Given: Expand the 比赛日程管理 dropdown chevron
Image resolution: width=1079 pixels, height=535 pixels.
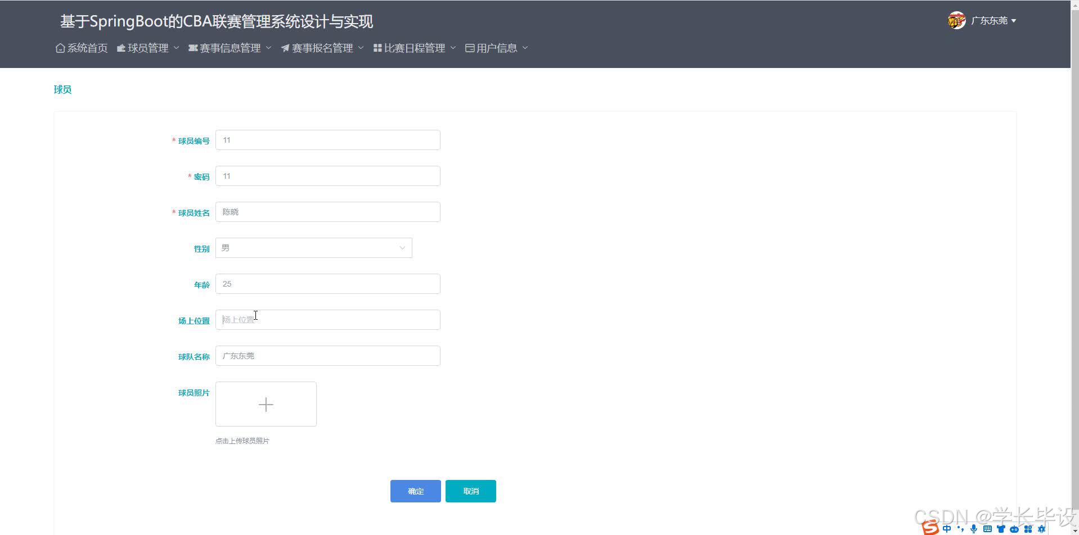Looking at the screenshot, I should tap(453, 48).
